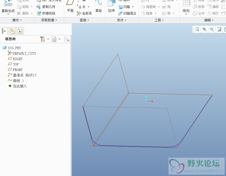Expand model tree settings dropdown arrow
This screenshot has height=176, width=226.
pos(48,39)
